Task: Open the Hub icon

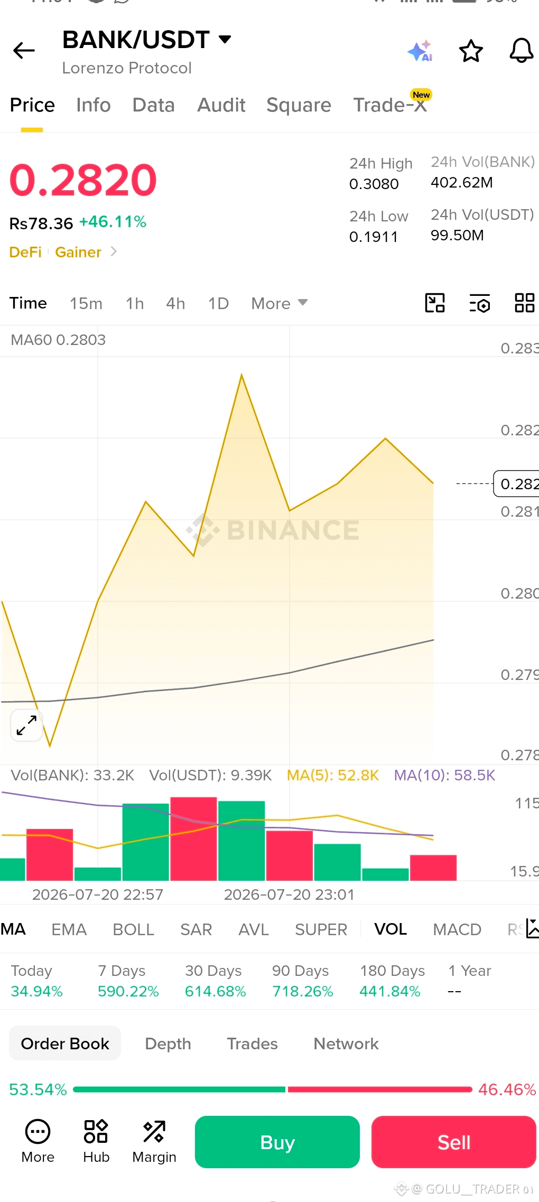Action: (x=96, y=1141)
